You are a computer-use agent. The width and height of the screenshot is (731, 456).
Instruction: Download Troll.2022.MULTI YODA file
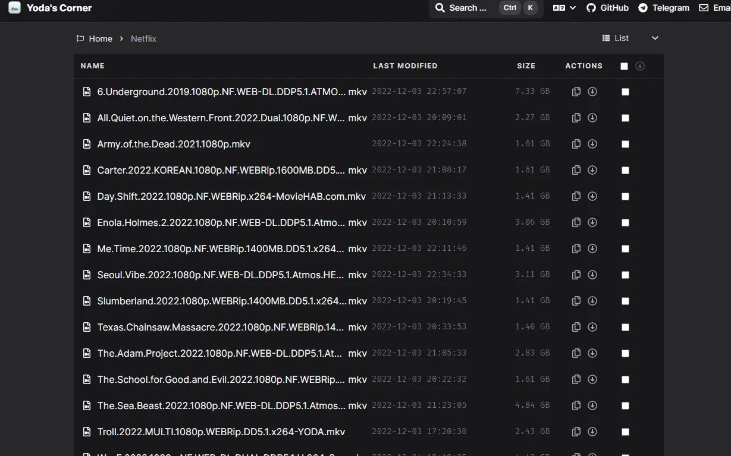click(592, 432)
